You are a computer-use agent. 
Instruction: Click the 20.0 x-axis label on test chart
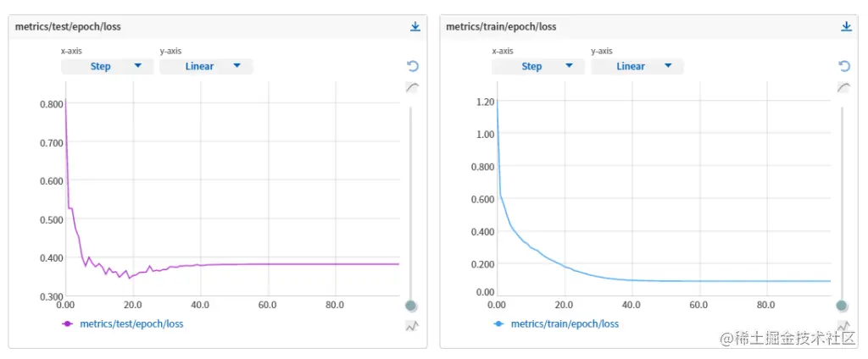pyautogui.click(x=133, y=305)
